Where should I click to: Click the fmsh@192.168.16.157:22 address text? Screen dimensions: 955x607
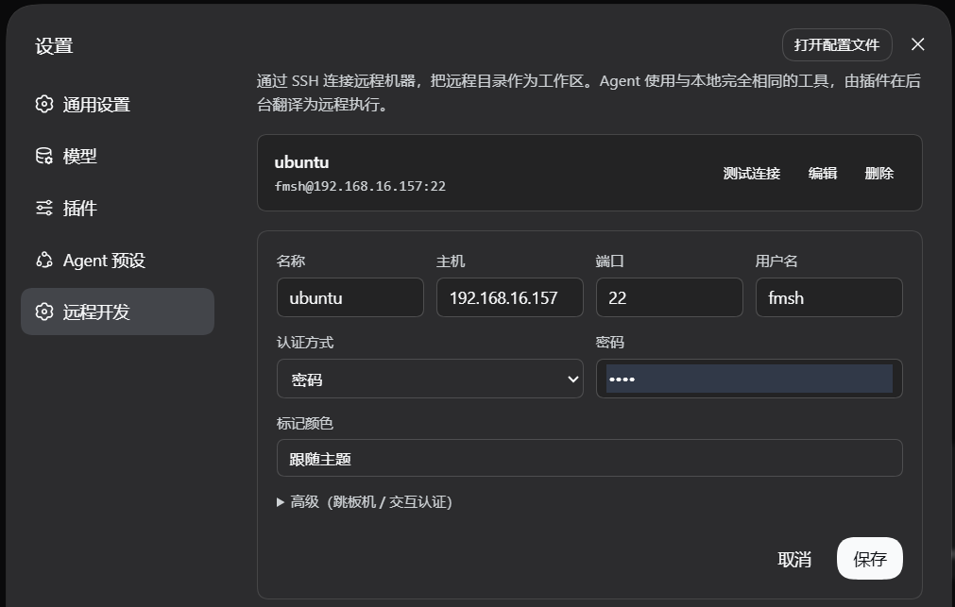[360, 186]
